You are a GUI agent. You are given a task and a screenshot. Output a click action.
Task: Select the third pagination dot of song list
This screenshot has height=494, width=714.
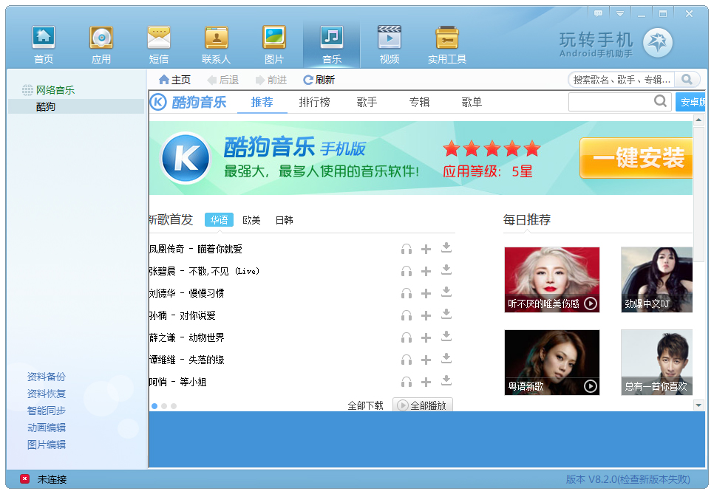click(x=174, y=406)
